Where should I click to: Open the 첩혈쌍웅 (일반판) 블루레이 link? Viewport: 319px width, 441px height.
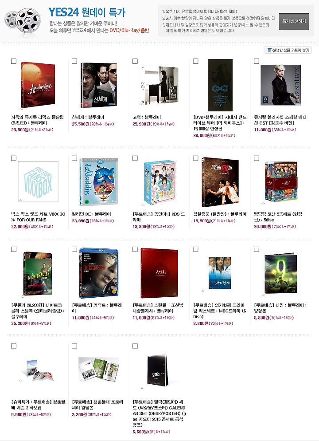[x=220, y=214]
